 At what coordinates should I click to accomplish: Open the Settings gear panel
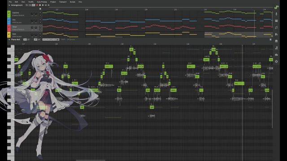(276, 62)
